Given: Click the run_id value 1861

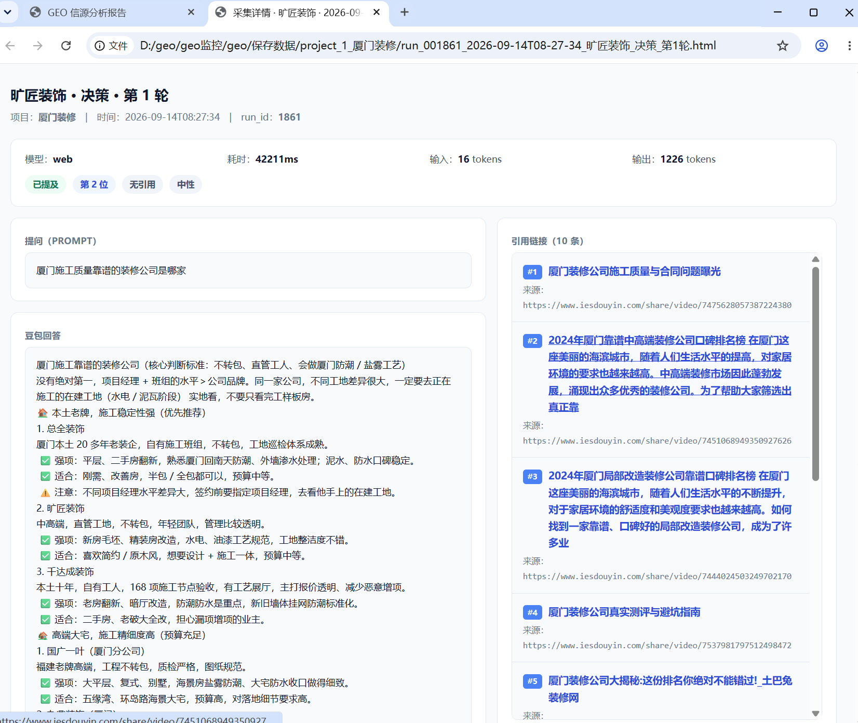Looking at the screenshot, I should pos(289,117).
